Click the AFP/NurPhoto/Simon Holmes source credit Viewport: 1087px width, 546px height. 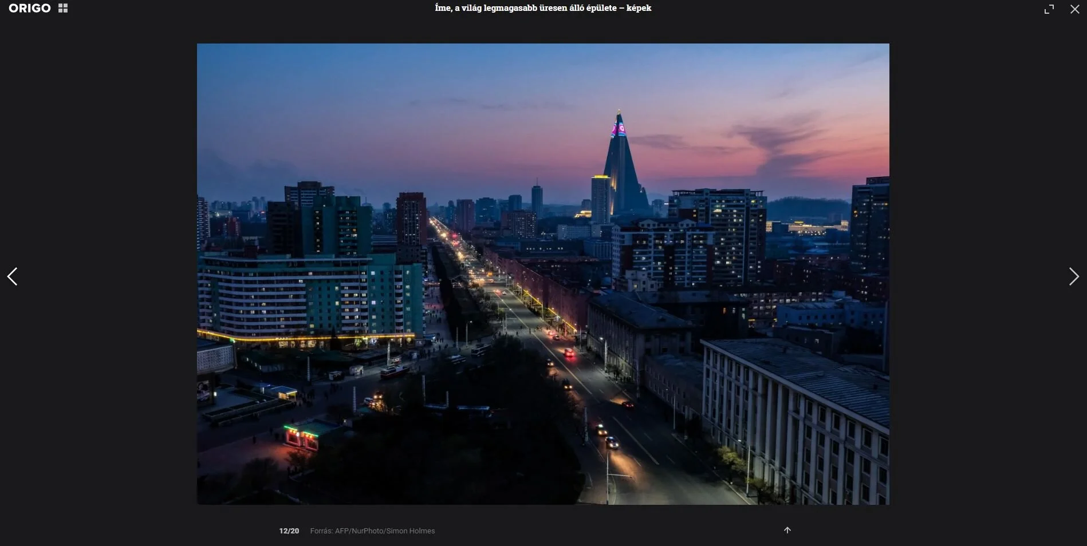coord(372,531)
